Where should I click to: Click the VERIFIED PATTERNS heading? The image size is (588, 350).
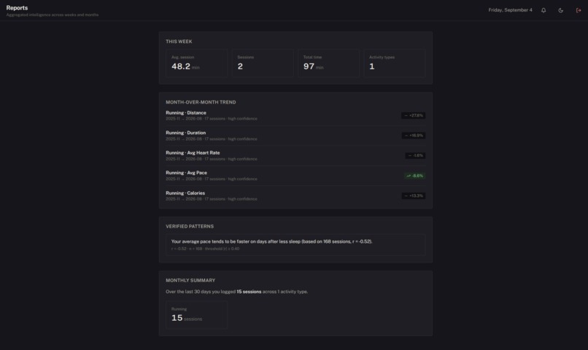point(190,226)
